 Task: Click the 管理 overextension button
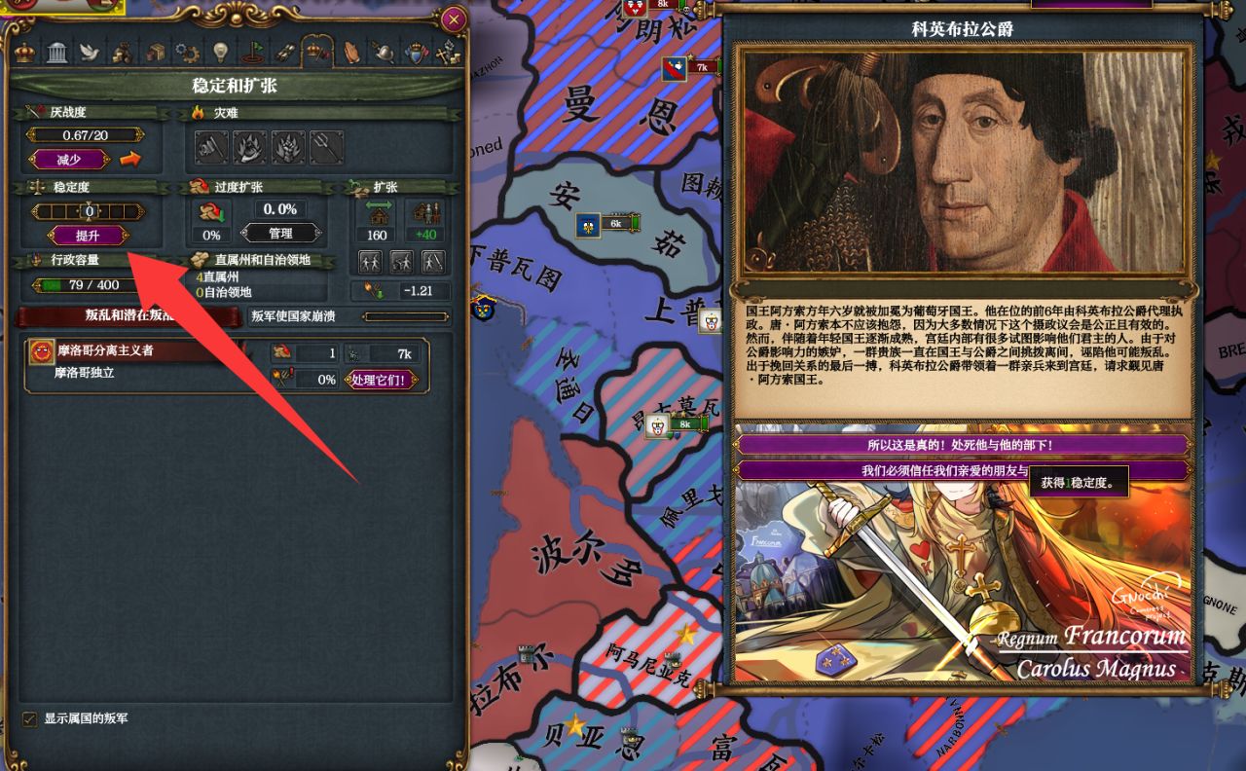pos(280,234)
